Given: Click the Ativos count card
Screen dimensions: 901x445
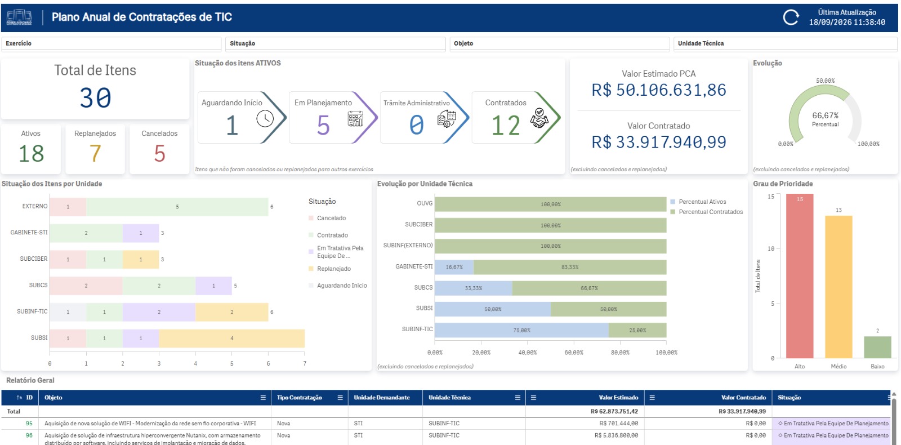Looking at the screenshot, I should point(31,149).
